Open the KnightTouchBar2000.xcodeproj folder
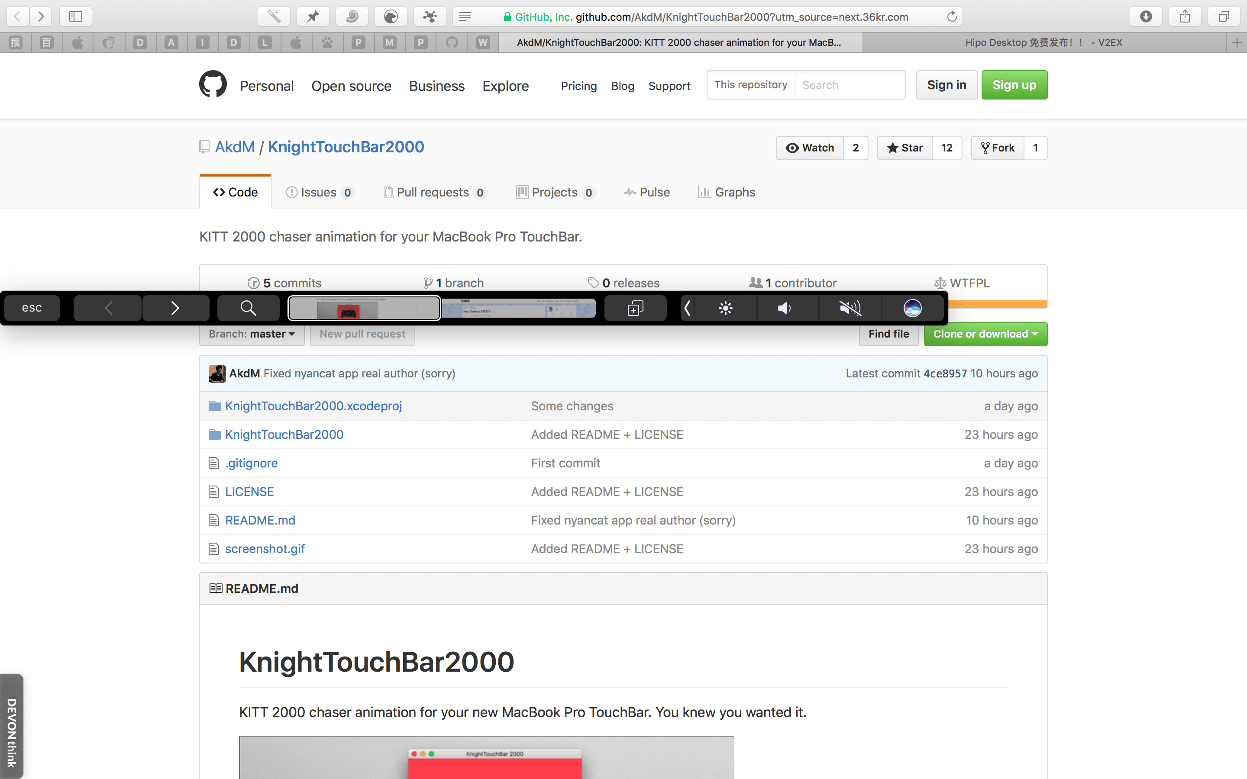The image size is (1247, 779). [313, 406]
